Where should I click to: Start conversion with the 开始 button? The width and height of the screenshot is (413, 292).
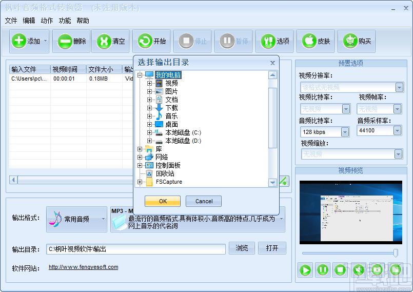click(x=151, y=41)
